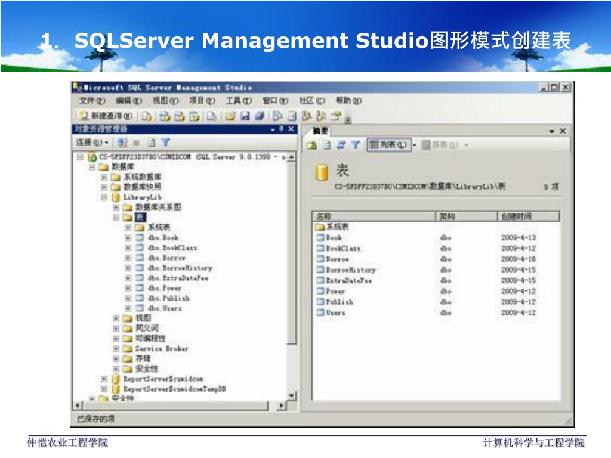Select dbo.BookClass in Object Explorer tree

172,247
